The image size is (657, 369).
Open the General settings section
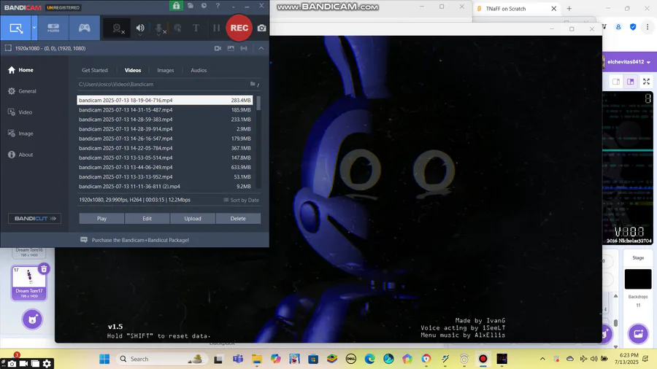[22, 91]
